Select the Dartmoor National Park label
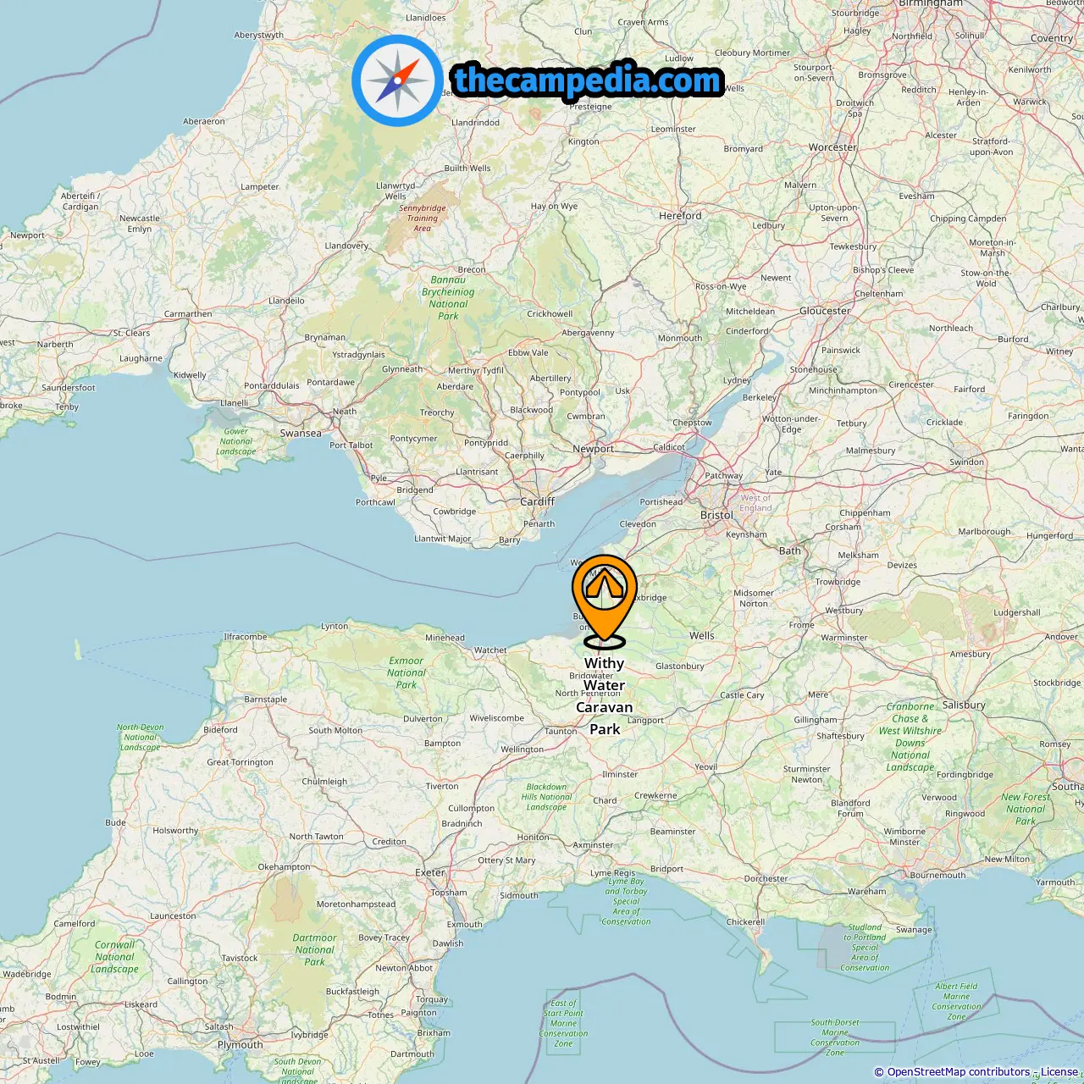This screenshot has height=1084, width=1084. click(x=314, y=949)
